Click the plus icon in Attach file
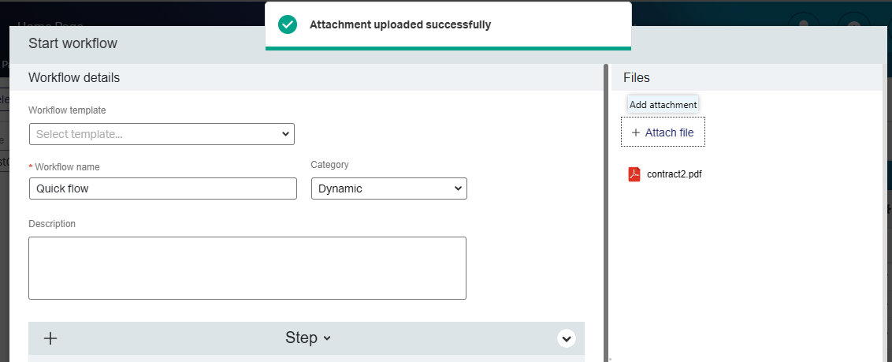 pos(636,132)
